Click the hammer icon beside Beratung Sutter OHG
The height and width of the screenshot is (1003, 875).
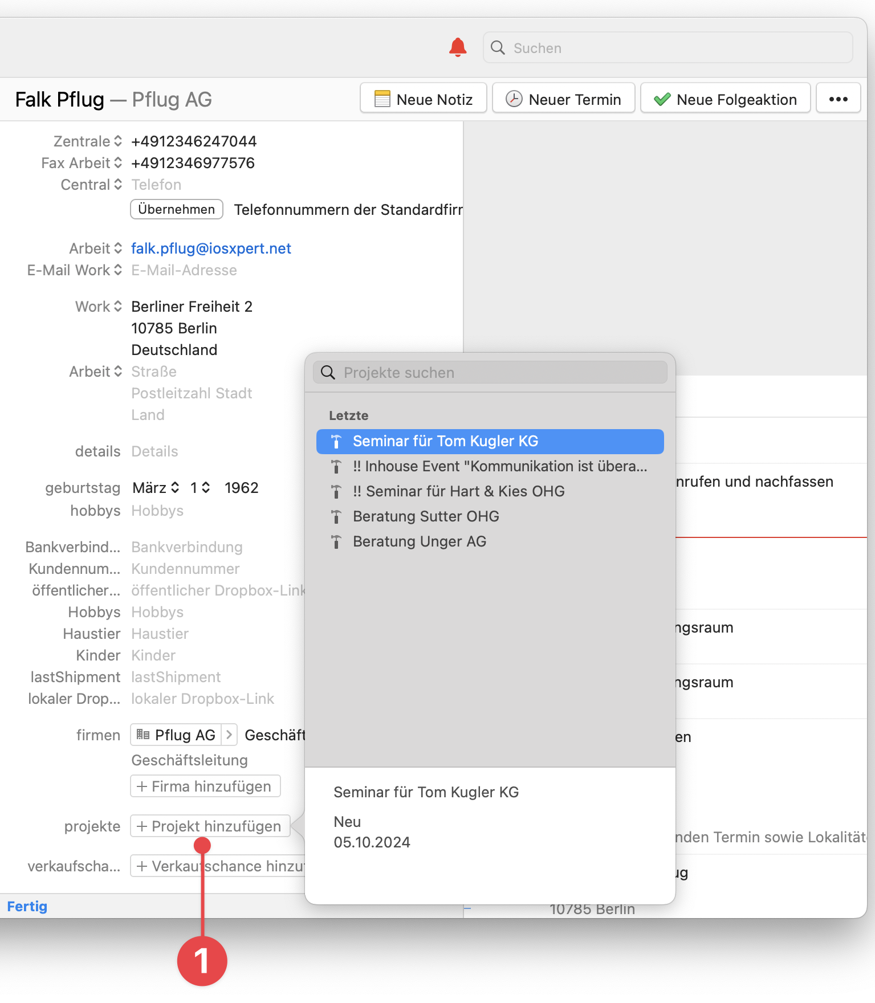tap(336, 516)
